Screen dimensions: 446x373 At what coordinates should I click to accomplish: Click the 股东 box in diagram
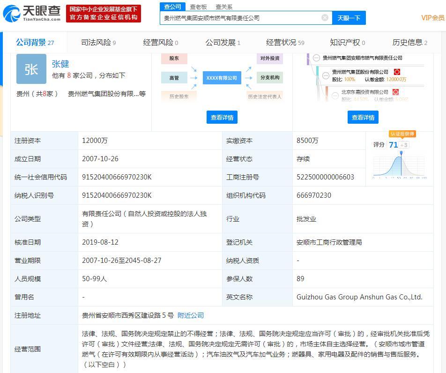(x=174, y=58)
